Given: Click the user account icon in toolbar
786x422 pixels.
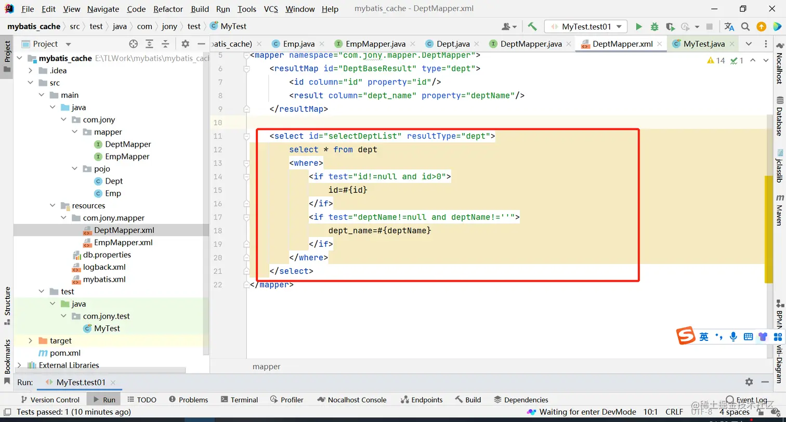Looking at the screenshot, I should tap(508, 27).
